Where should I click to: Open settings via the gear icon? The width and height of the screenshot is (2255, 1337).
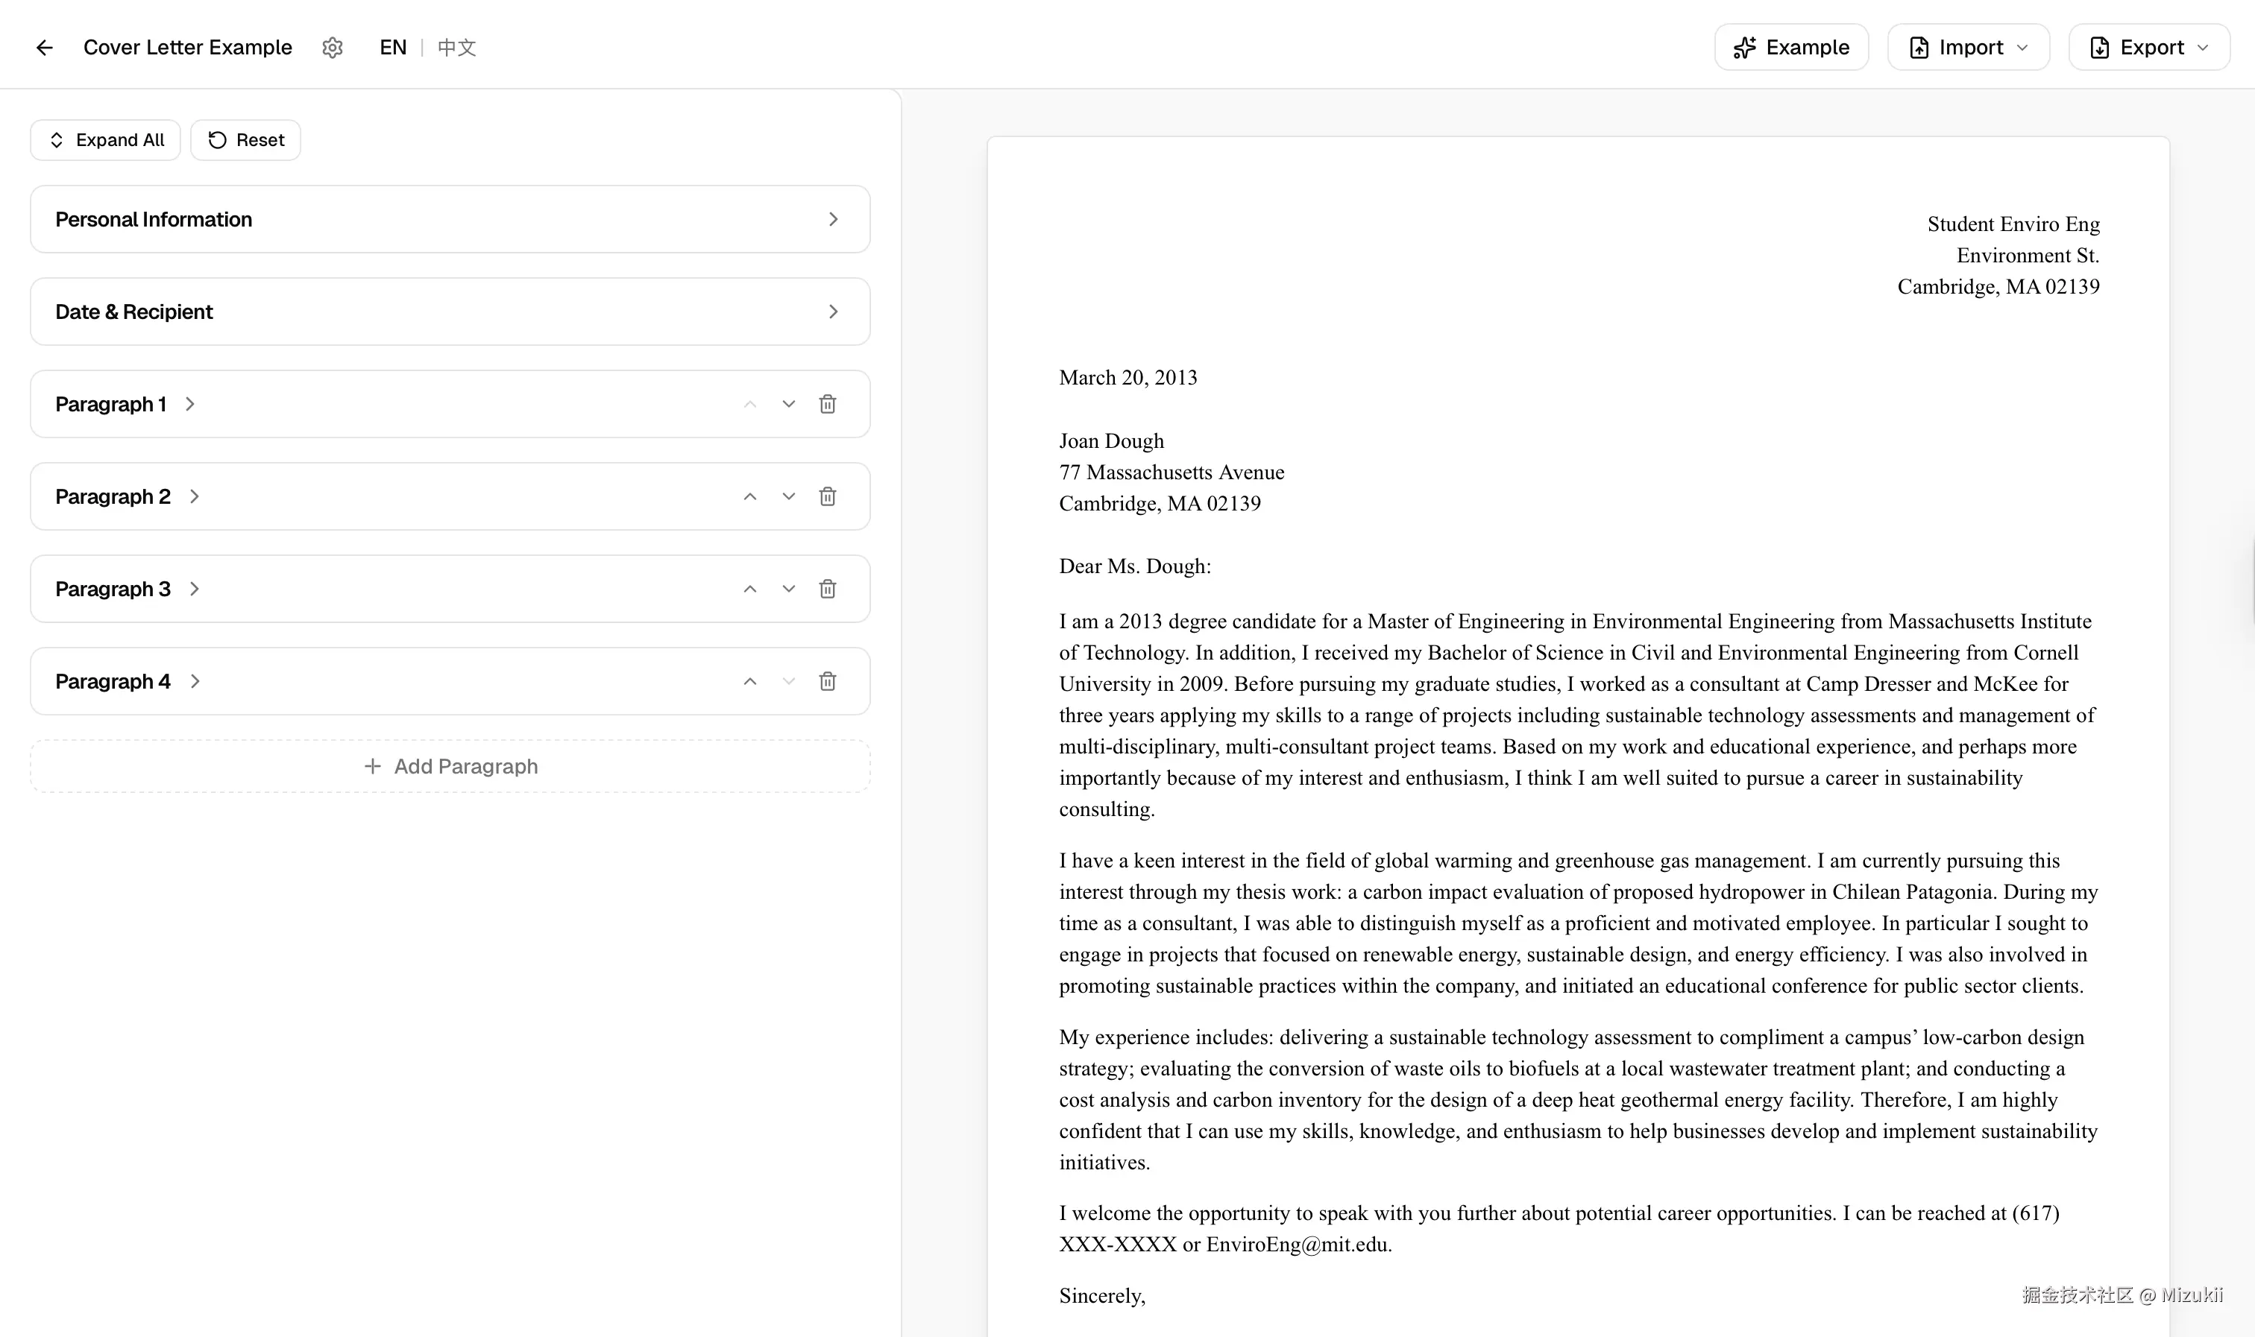(333, 48)
